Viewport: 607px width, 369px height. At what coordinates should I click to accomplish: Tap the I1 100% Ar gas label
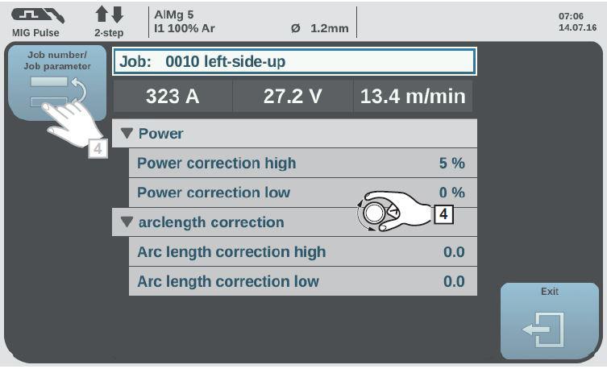point(185,28)
